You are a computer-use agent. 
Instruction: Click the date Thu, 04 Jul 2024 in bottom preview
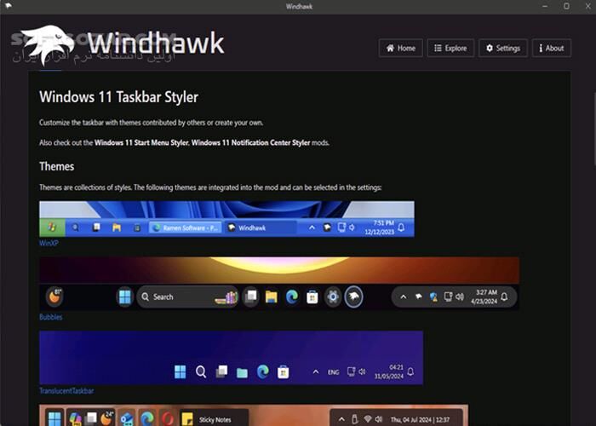[420, 419]
